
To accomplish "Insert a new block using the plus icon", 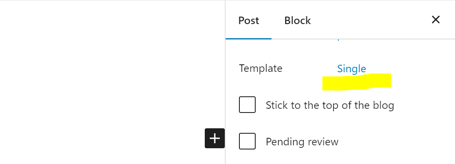I will [x=215, y=138].
